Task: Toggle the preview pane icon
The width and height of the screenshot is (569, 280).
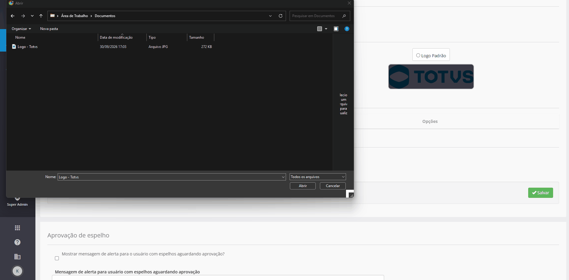Action: tap(336, 29)
